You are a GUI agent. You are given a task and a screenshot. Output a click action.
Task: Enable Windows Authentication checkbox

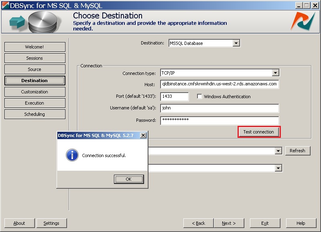point(199,96)
